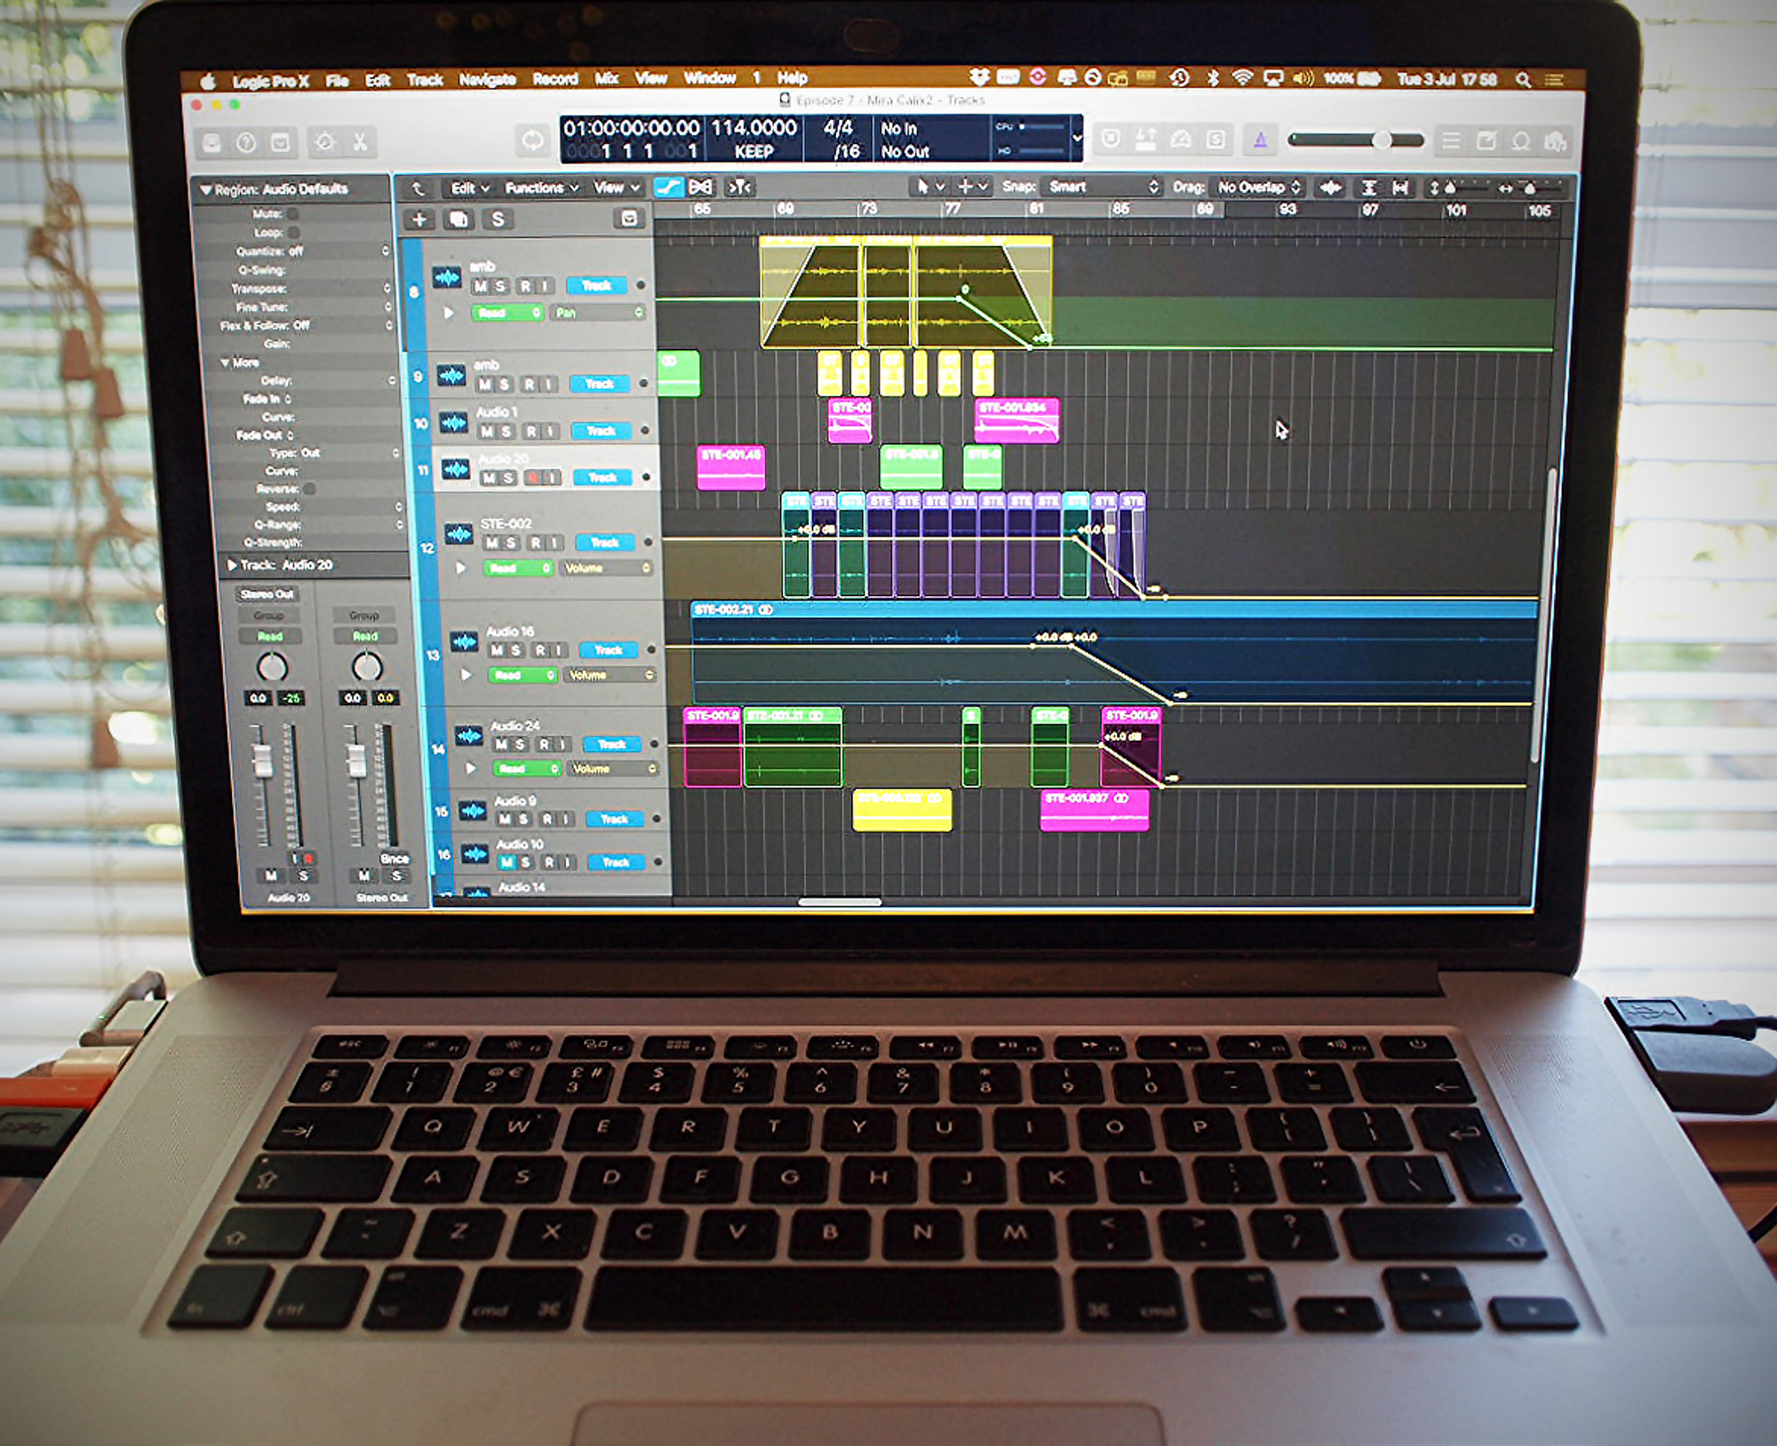Open the Track menu

click(425, 80)
